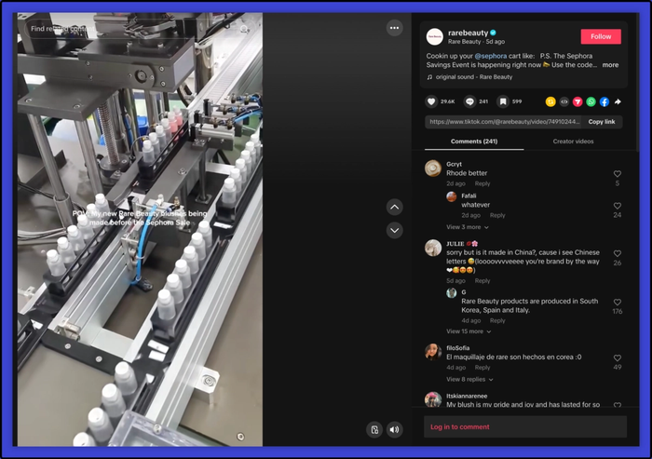Pause the blush factory video

coord(140,229)
